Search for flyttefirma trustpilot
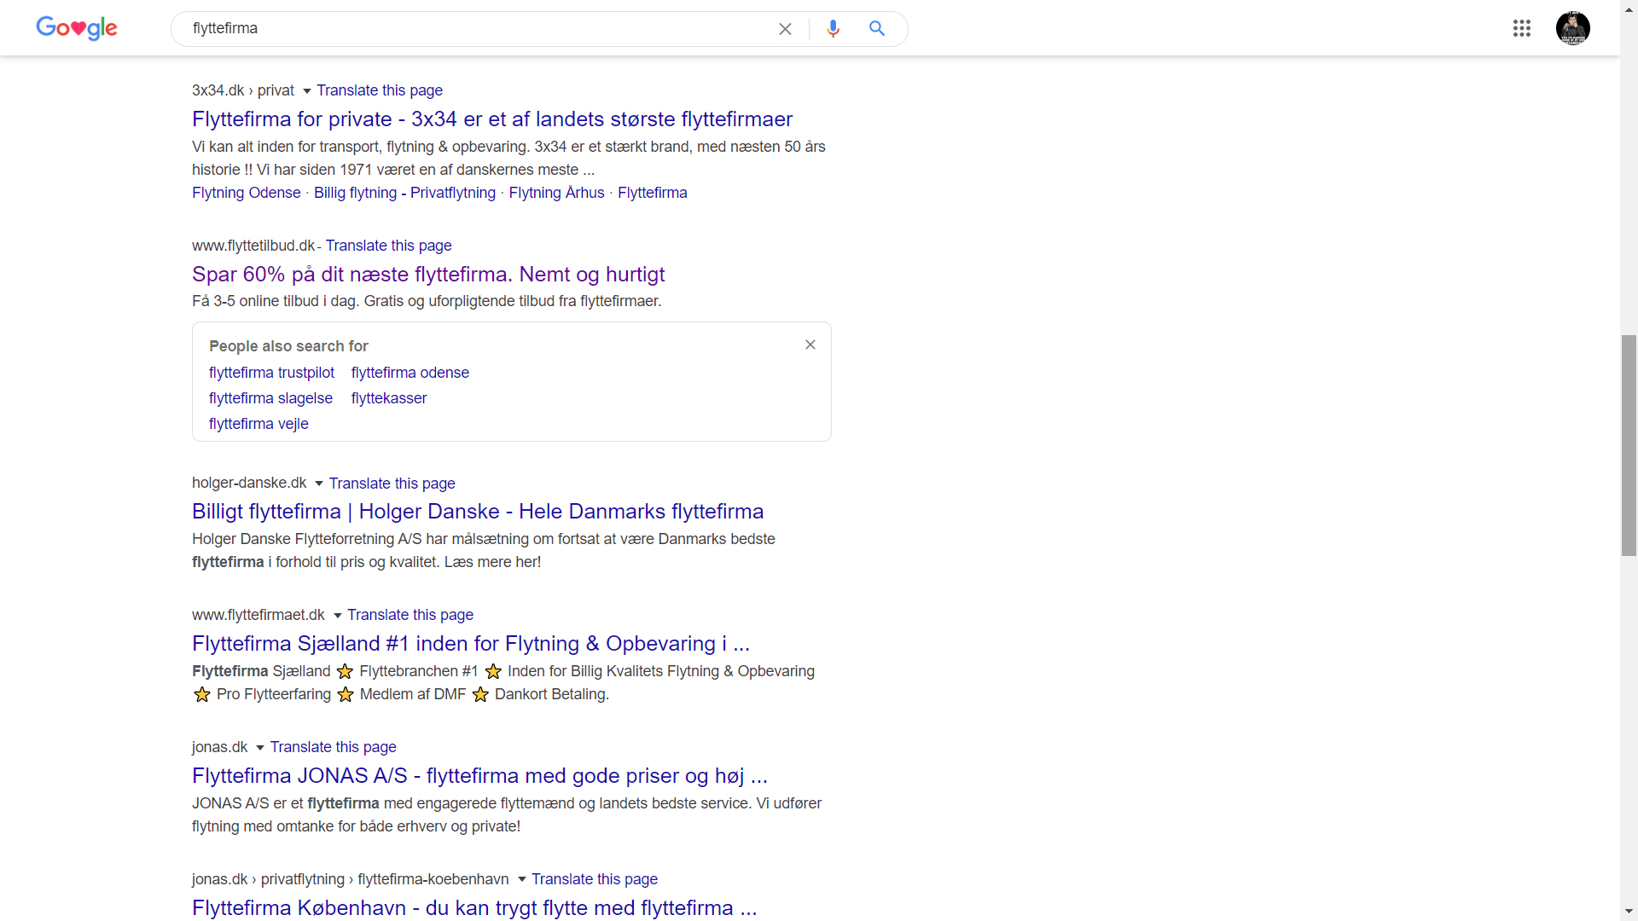Screen dimensions: 1638x921 tap(271, 373)
